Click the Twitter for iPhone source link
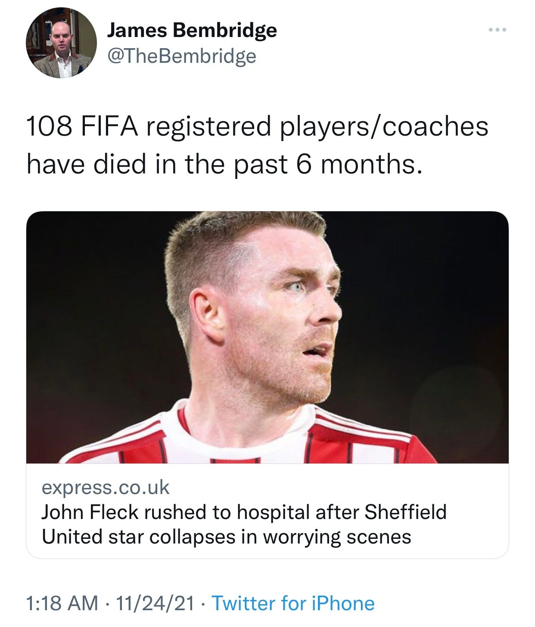 tap(293, 603)
